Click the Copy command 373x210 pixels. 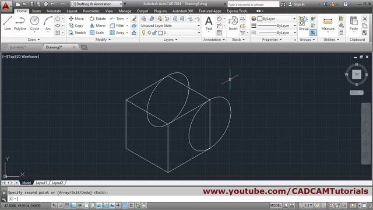pos(76,26)
